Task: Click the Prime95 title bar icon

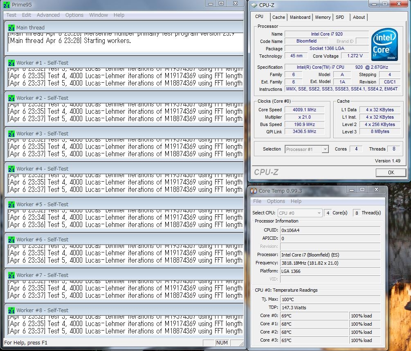Action: tap(7, 4)
